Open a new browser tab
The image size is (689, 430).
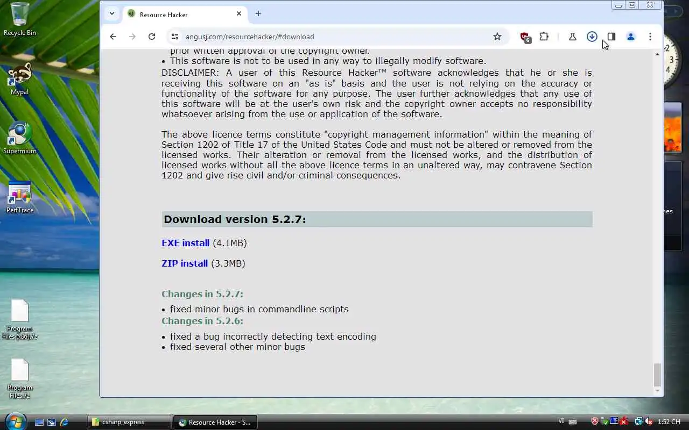pyautogui.click(x=258, y=14)
